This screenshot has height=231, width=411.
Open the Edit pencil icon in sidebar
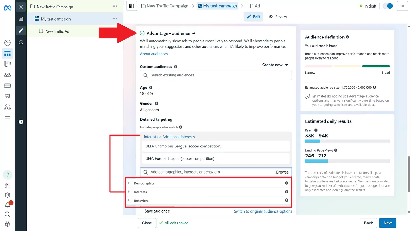click(x=21, y=30)
